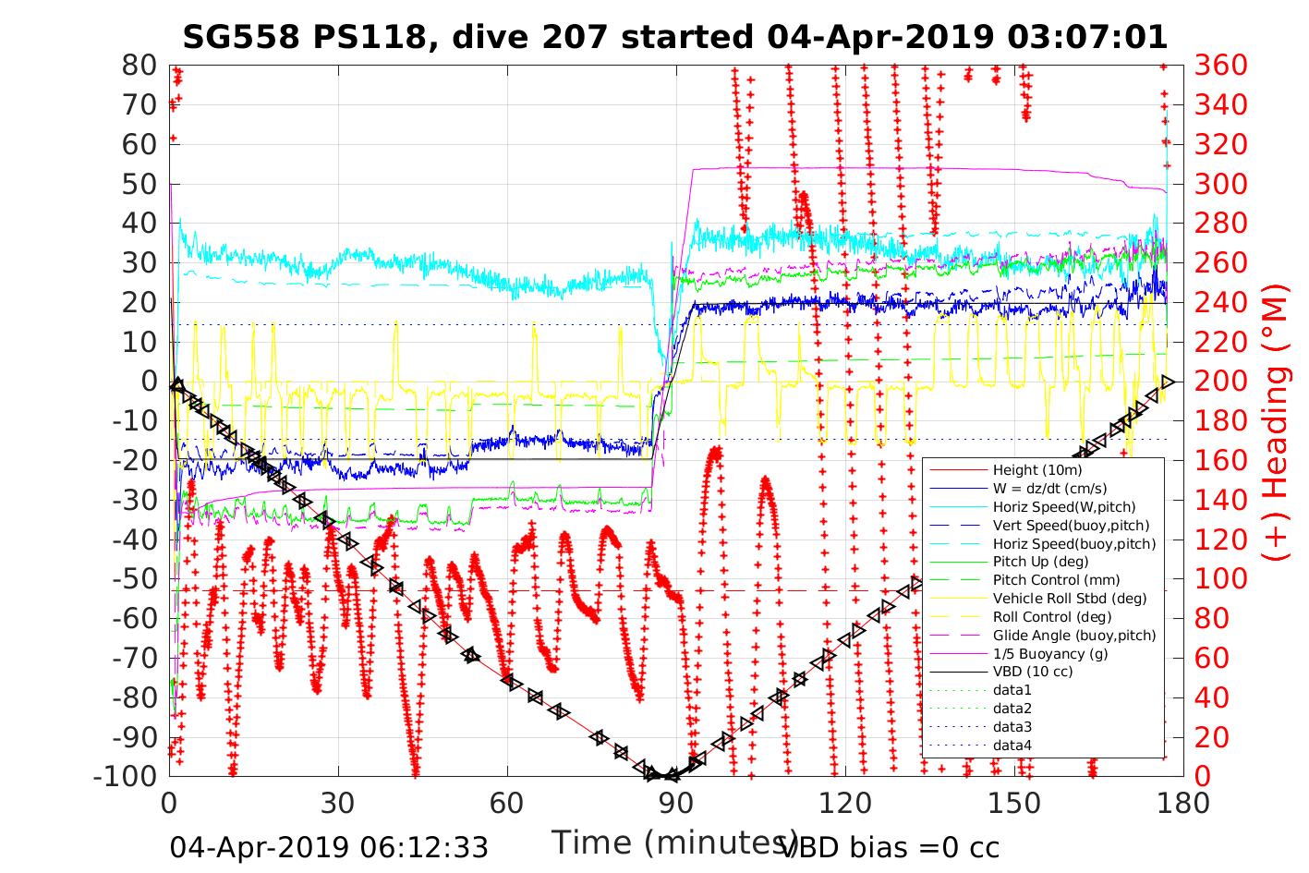The width and height of the screenshot is (1309, 873).
Task: Select the data1 legend entry
Action: tap(1012, 690)
